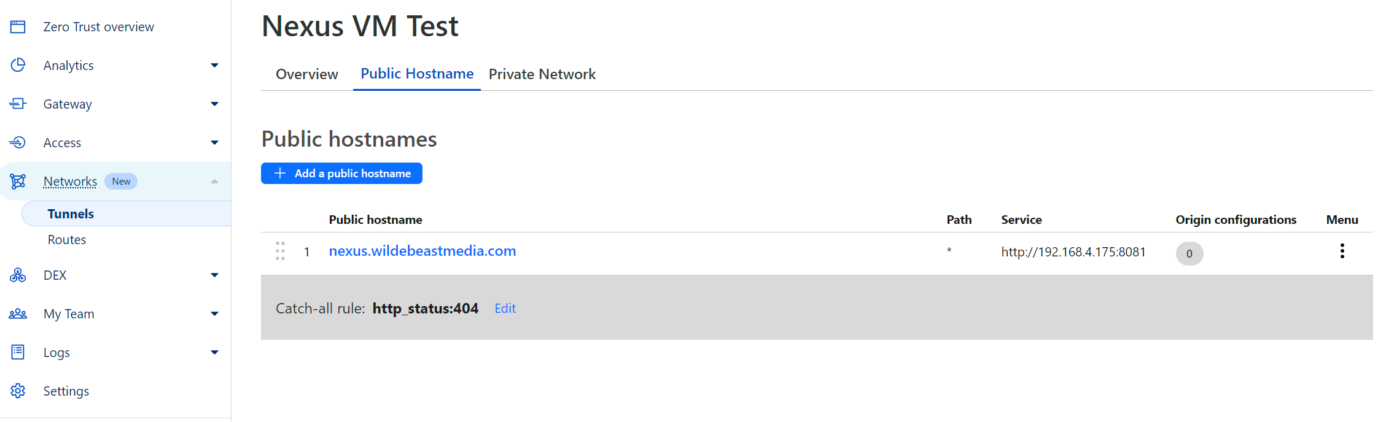Viewport: 1386px width, 422px height.
Task: Expand the Gateway dropdown arrow
Action: [214, 104]
